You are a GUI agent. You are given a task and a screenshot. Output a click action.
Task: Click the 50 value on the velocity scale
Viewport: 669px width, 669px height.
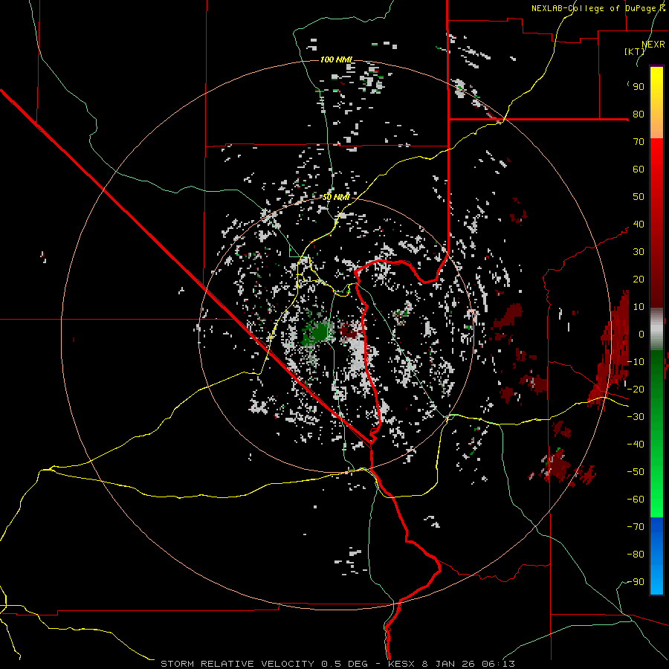(x=639, y=197)
